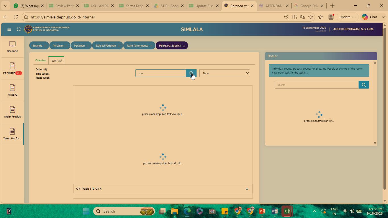Click the Roster panel scroll down arrow
Image resolution: width=388 pixels, height=218 pixels.
(375, 143)
